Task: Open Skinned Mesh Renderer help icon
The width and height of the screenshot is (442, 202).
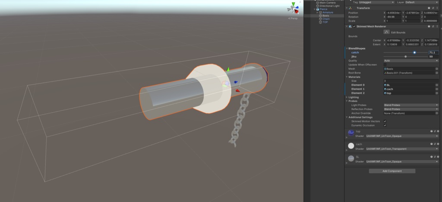Action: (x=429, y=26)
